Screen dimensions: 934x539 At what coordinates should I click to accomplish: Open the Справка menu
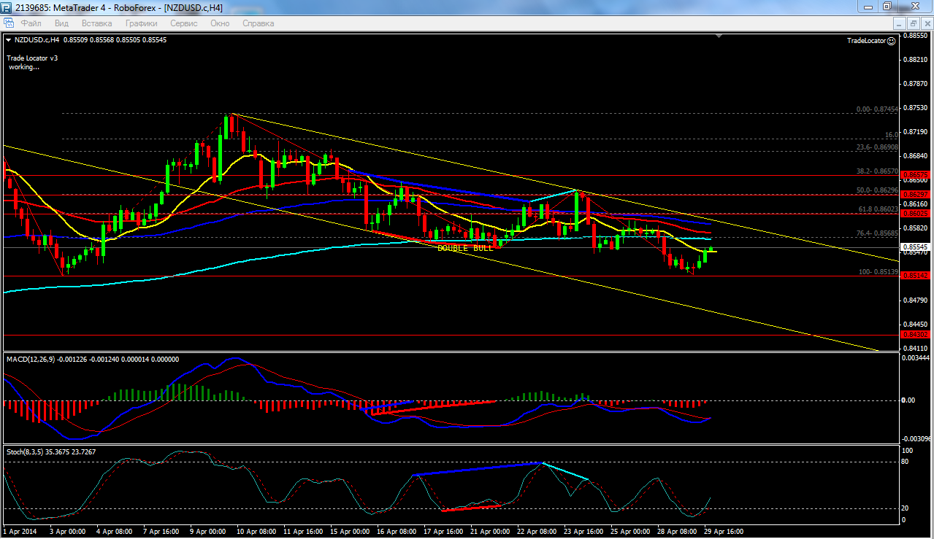coord(258,23)
